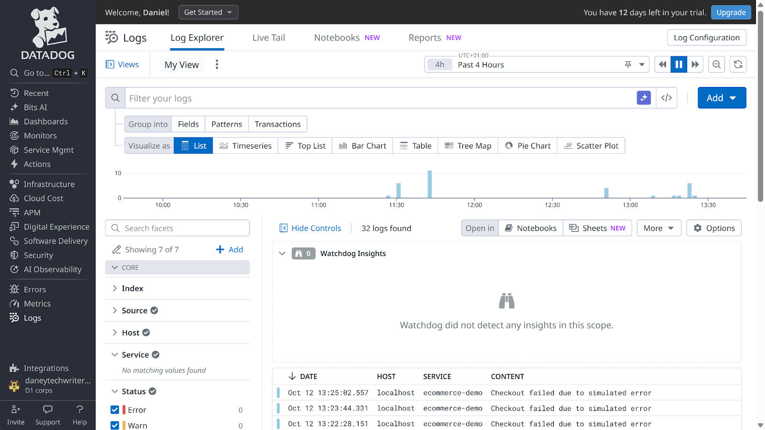Uncheck the Error status checkbox
Viewport: 765px width, 430px height.
point(115,410)
